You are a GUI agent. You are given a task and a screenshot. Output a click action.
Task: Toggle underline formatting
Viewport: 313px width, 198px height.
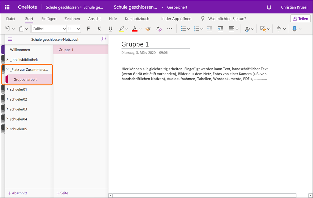pyautogui.click(x=110, y=29)
